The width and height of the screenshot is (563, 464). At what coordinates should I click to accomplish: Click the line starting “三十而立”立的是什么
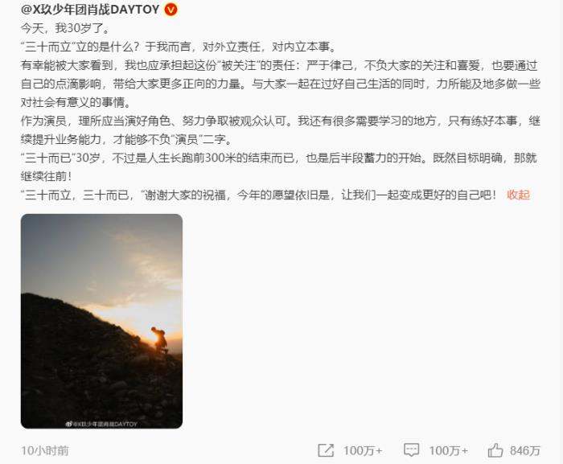[x=179, y=47]
